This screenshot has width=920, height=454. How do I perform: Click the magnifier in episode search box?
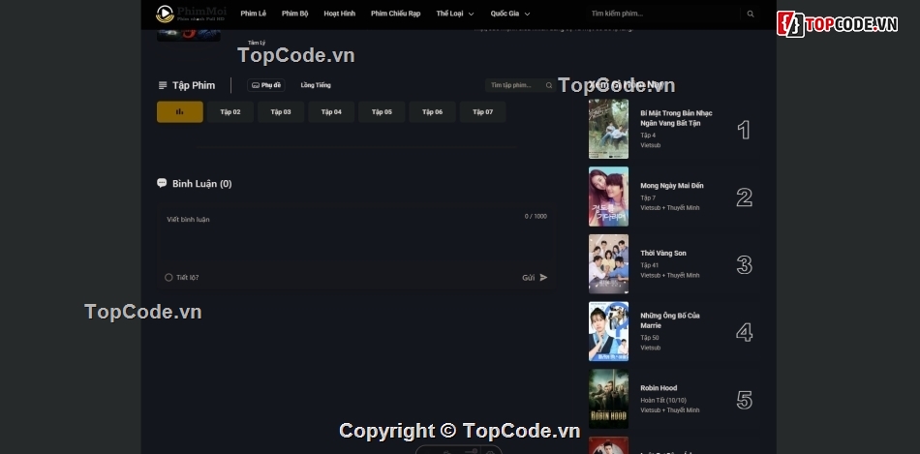[x=549, y=85]
